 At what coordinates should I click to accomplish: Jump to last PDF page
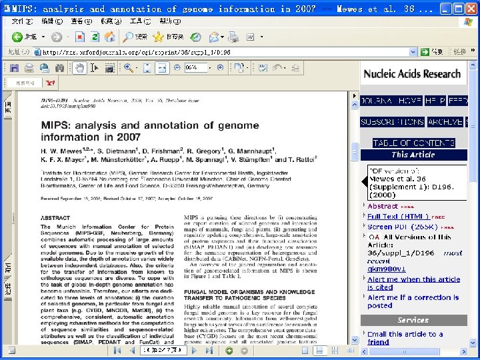click(x=209, y=351)
